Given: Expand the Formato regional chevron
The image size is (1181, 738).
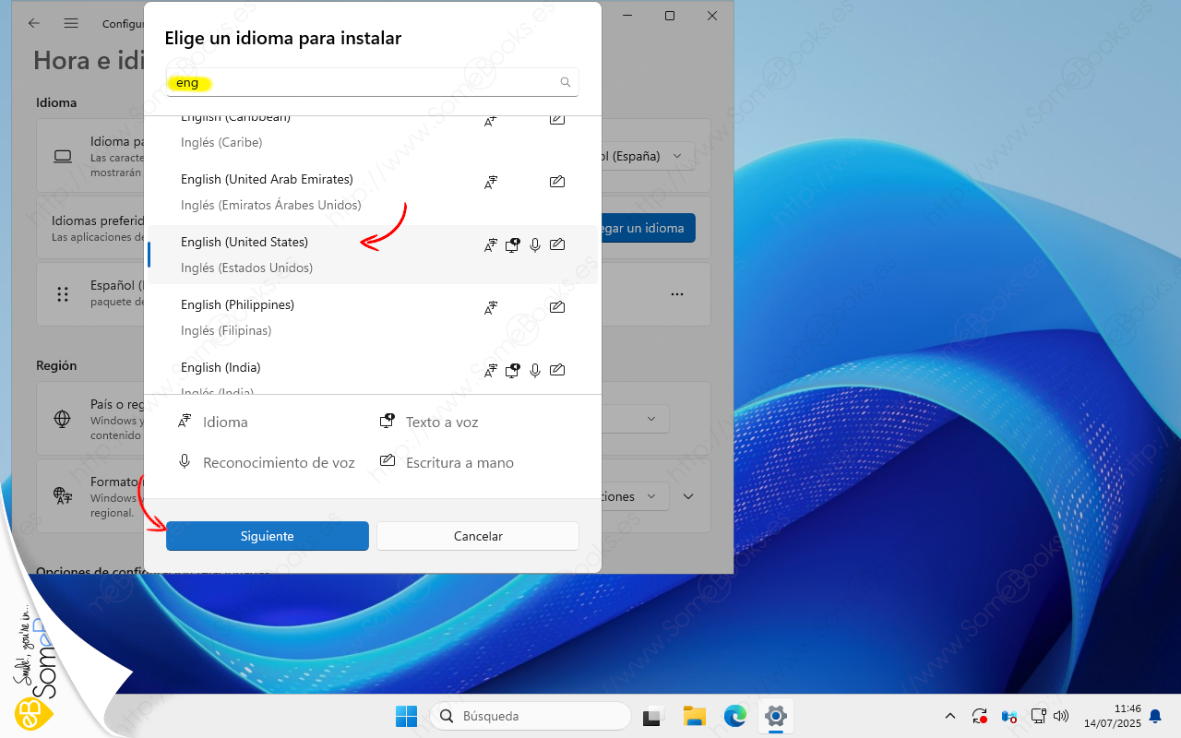Looking at the screenshot, I should coord(688,496).
